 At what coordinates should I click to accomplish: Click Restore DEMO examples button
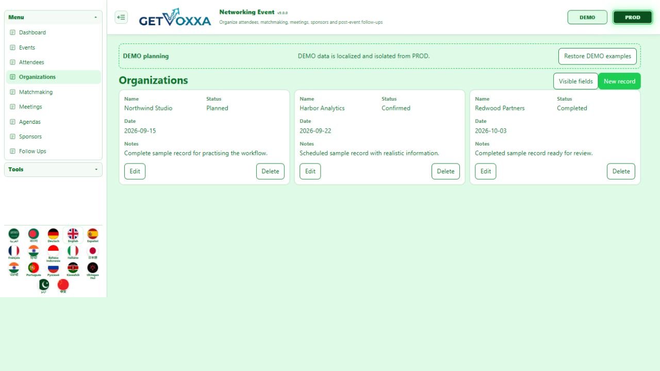click(598, 56)
